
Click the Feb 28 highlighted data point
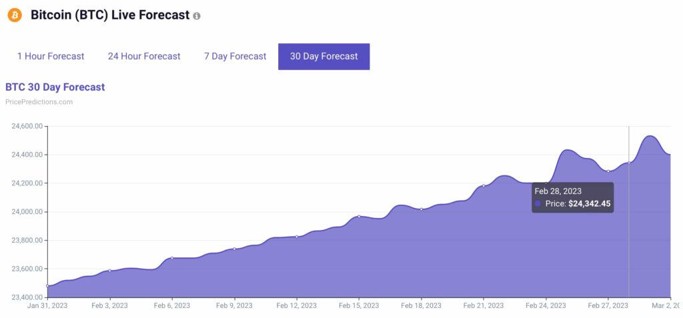628,163
